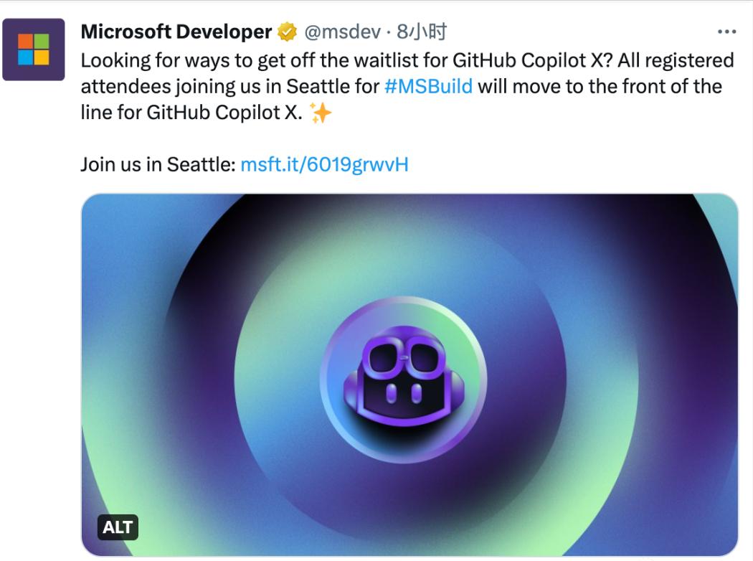Viewport: 753px width, 561px height.
Task: Click the gold verified badge
Action: 287,32
